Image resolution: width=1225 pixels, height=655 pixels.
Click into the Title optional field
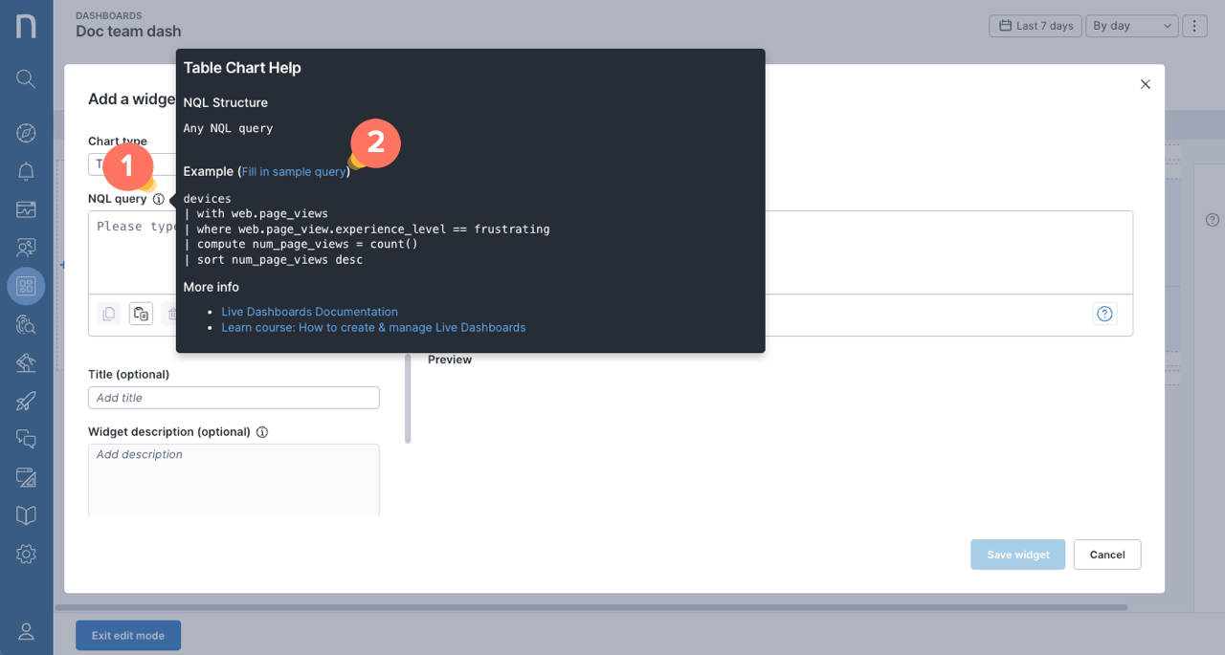point(234,398)
